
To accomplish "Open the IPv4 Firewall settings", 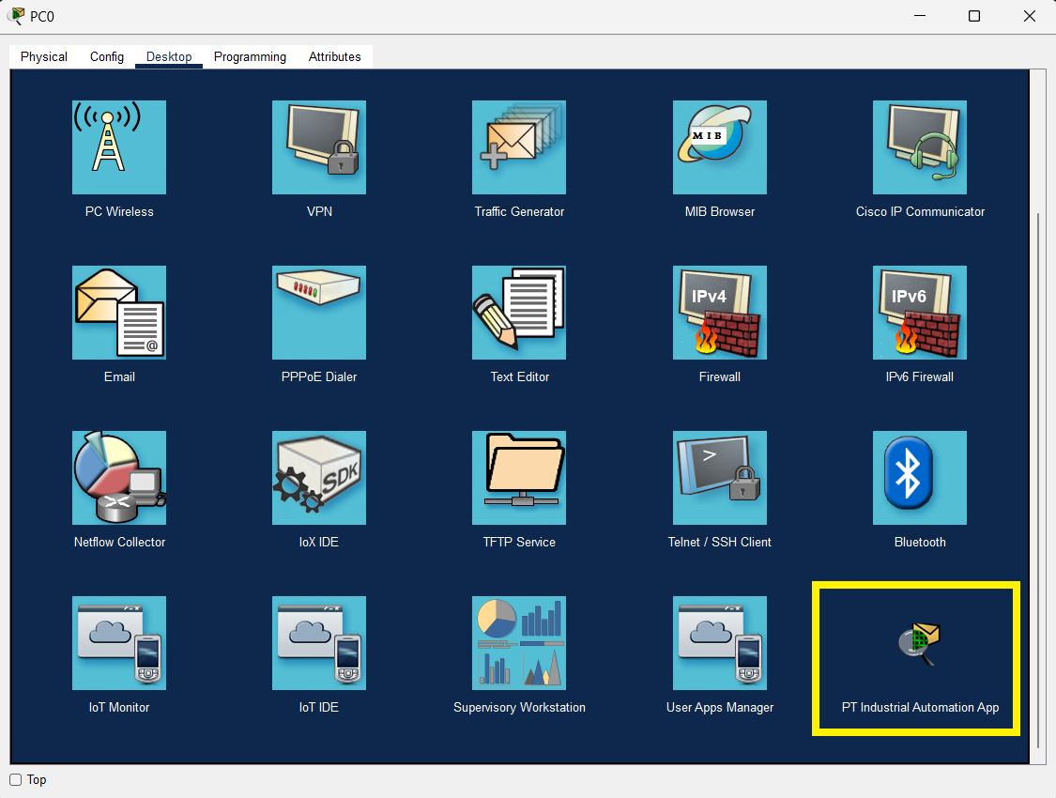I will 720,313.
